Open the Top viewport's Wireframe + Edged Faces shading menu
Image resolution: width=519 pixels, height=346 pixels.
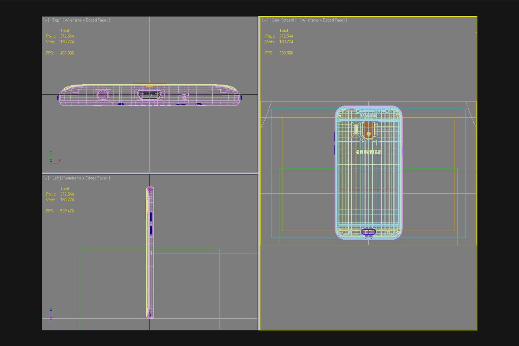pos(86,20)
